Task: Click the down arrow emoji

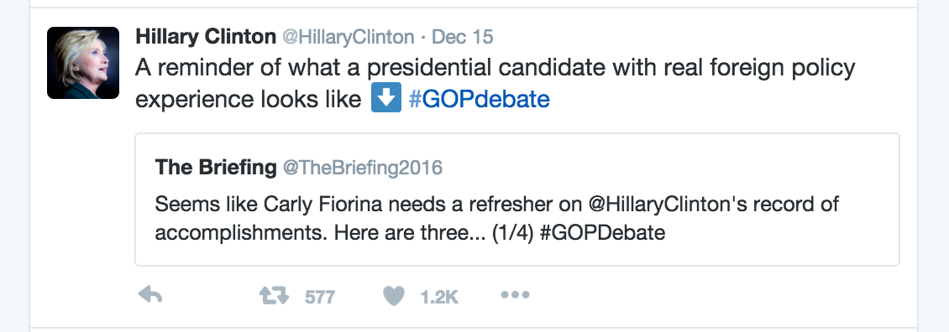Action: tap(386, 99)
